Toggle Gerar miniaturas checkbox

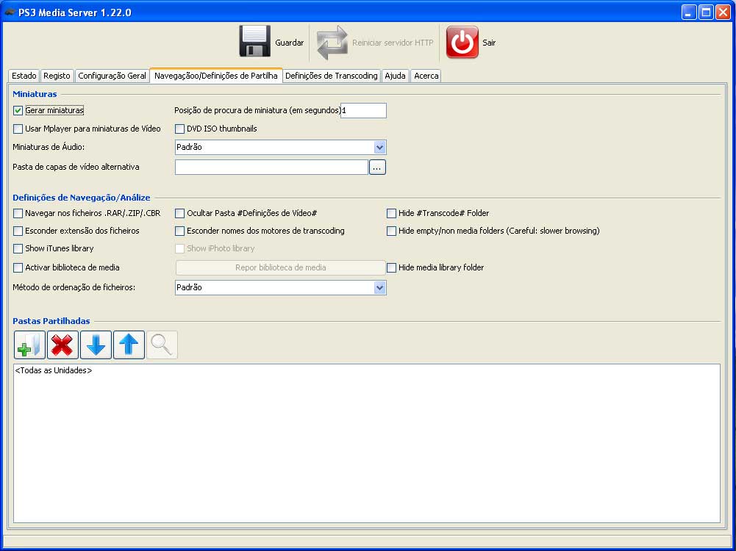point(18,111)
